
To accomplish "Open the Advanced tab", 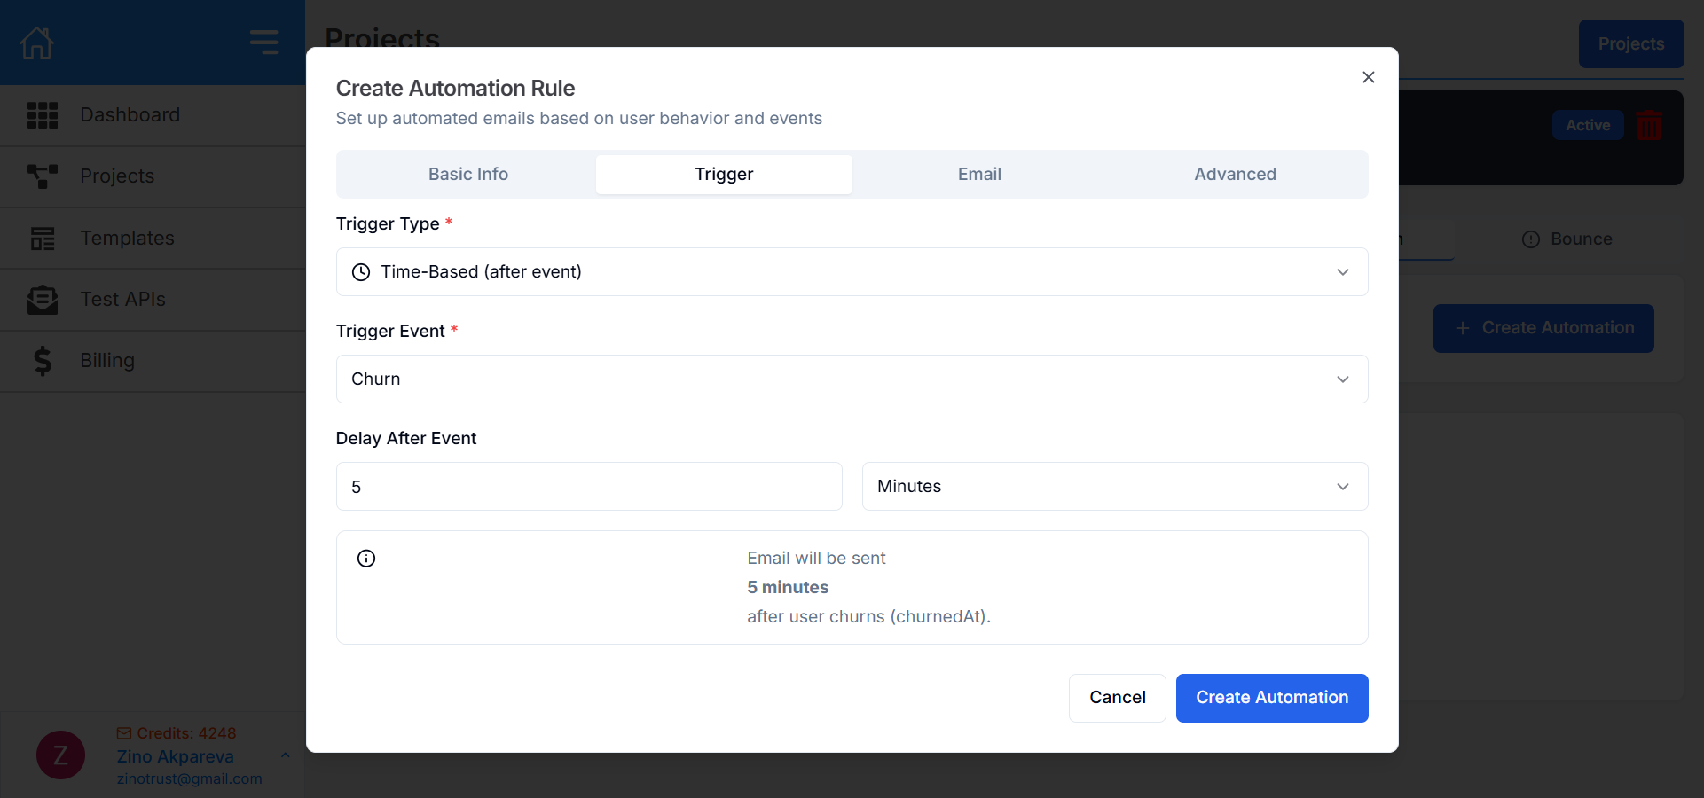I will pos(1235,174).
